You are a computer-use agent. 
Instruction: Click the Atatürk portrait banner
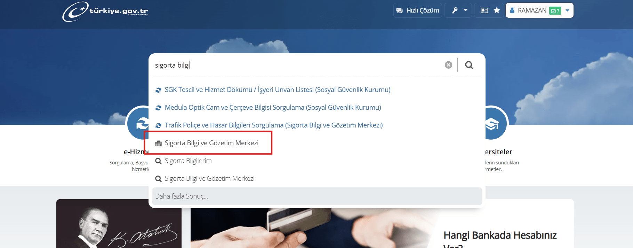tap(119, 224)
